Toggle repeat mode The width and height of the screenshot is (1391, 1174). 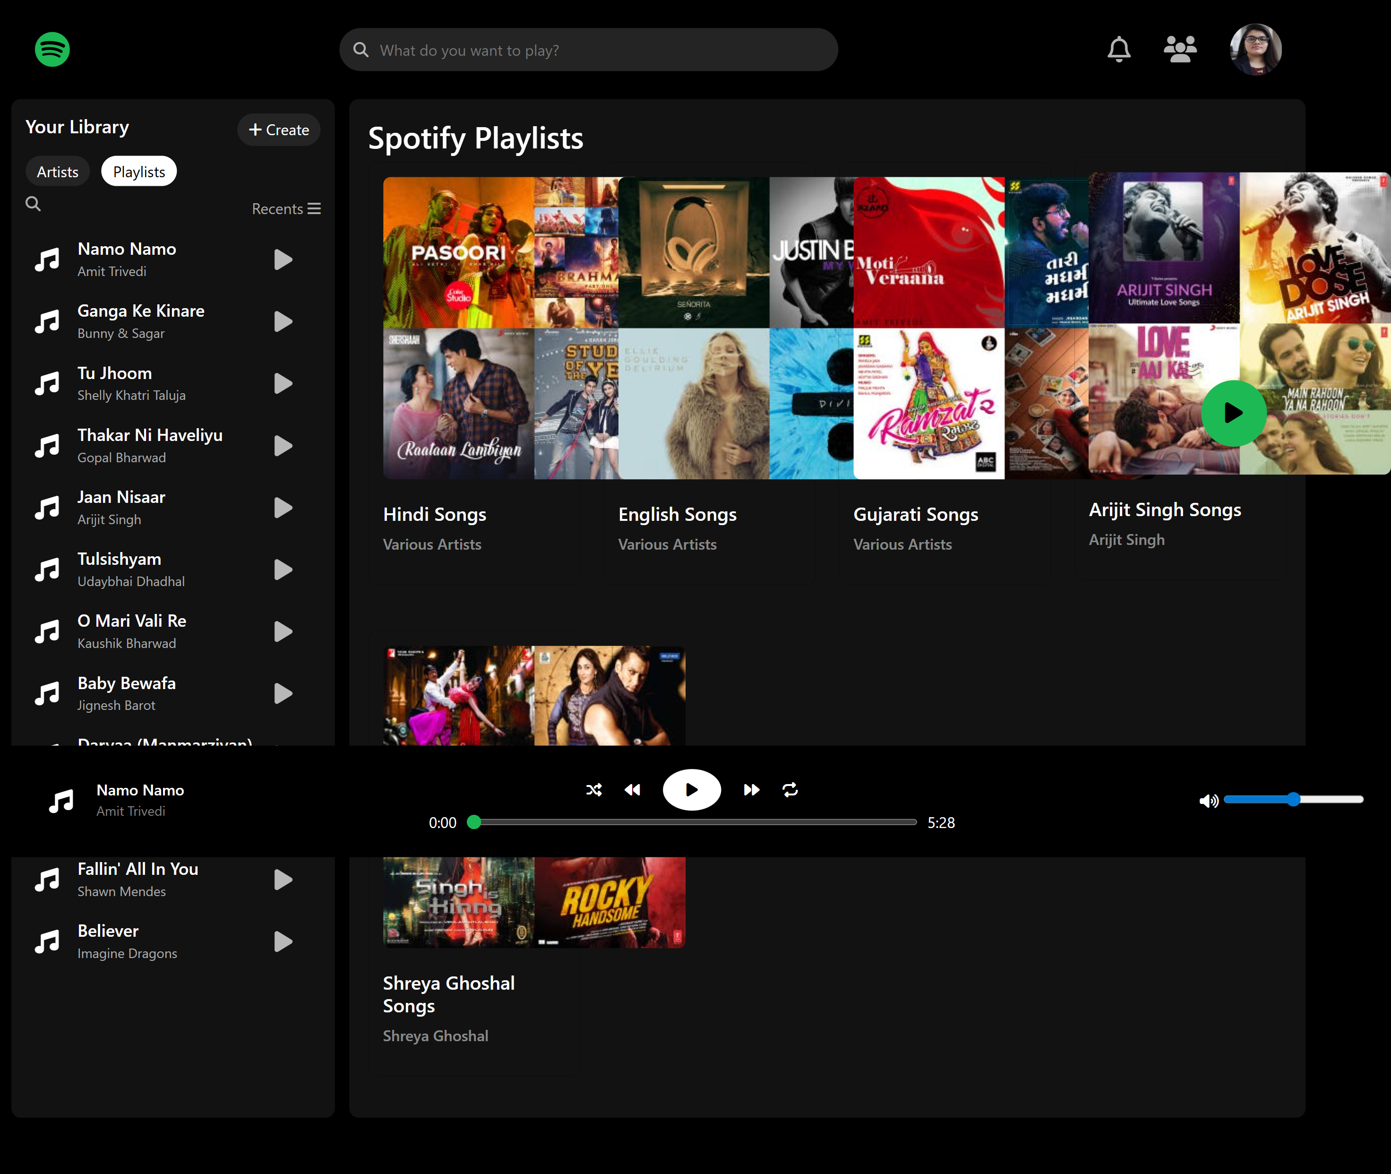(x=790, y=790)
